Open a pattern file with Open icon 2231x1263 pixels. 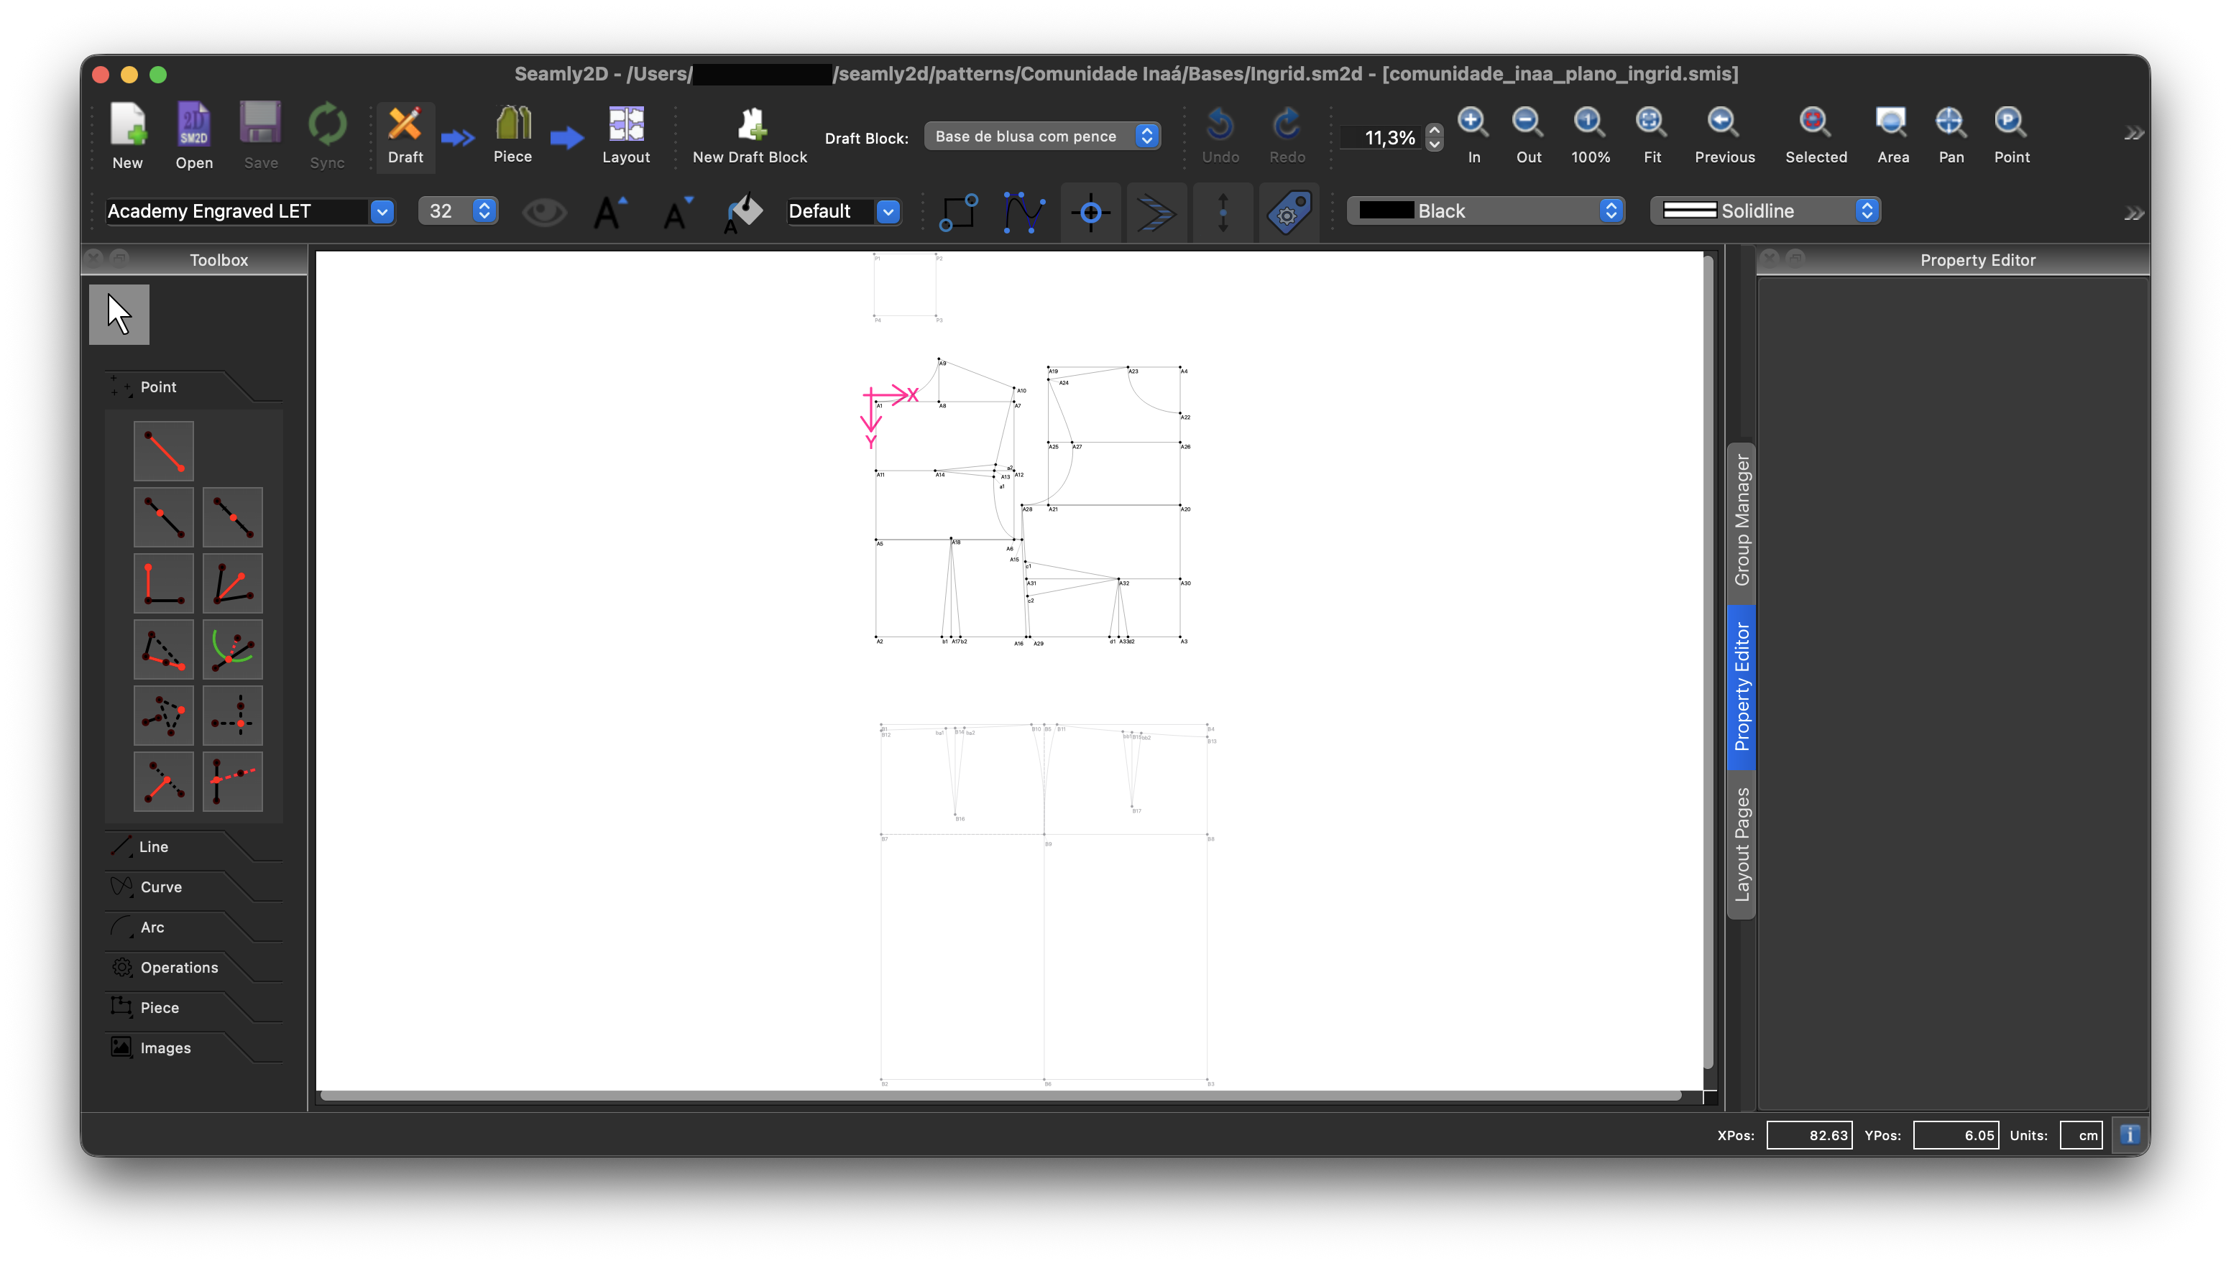point(193,135)
